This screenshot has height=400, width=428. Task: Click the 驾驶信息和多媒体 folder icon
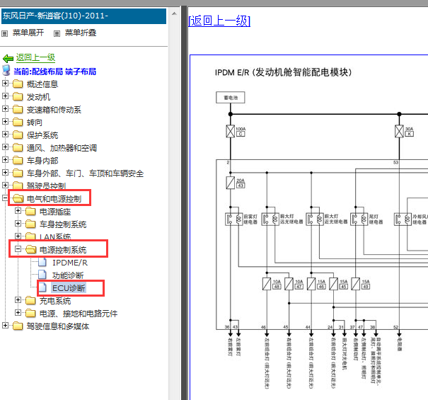click(18, 326)
